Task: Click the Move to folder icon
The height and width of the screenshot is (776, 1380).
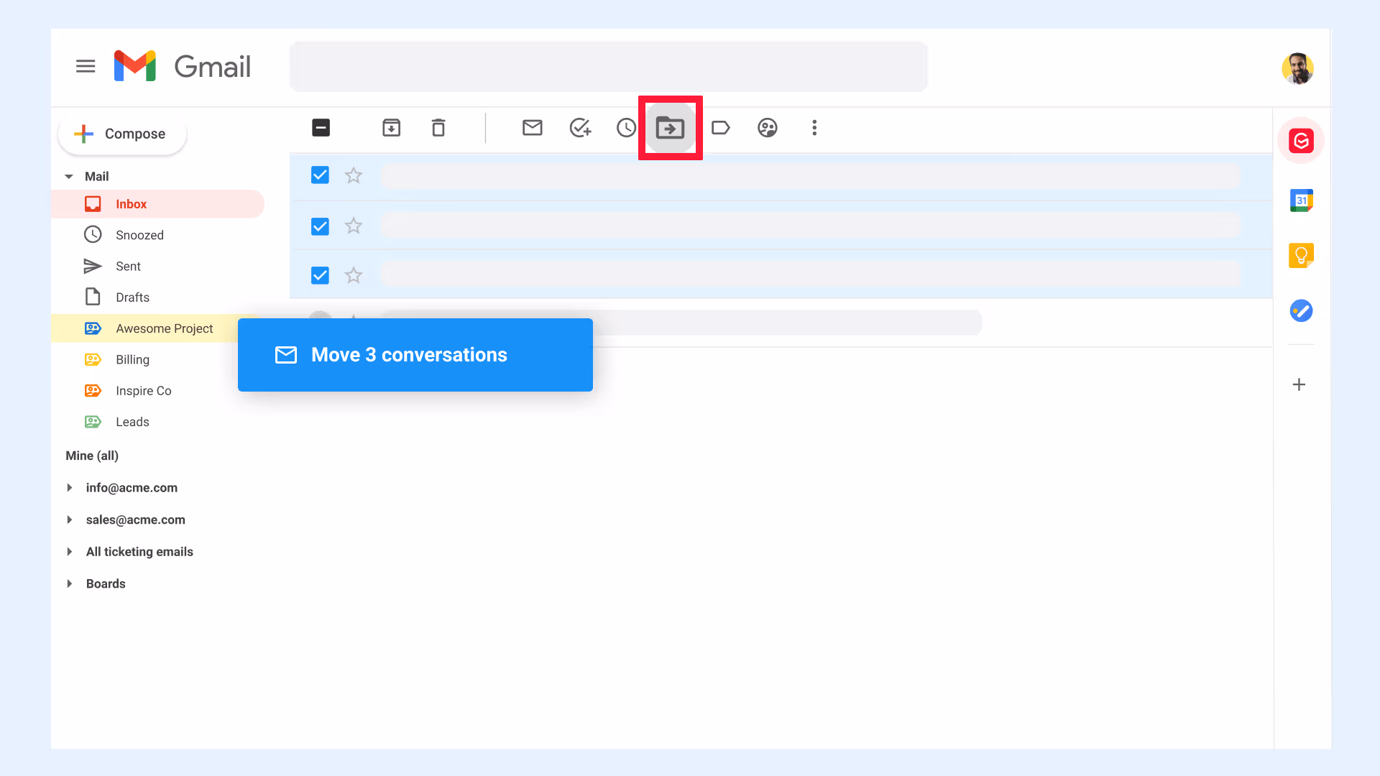Action: tap(670, 128)
